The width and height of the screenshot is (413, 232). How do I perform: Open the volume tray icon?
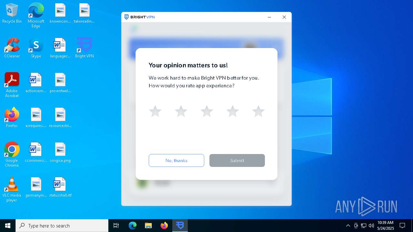(371, 226)
